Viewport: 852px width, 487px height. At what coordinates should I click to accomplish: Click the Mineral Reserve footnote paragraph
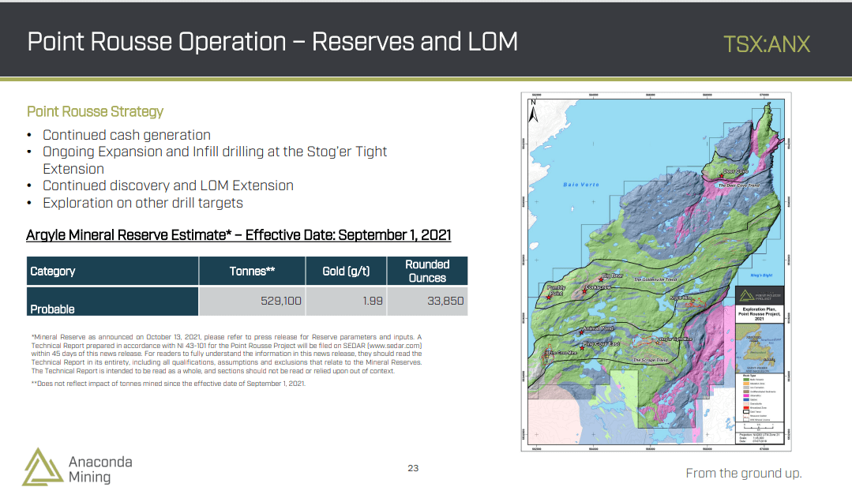(227, 354)
